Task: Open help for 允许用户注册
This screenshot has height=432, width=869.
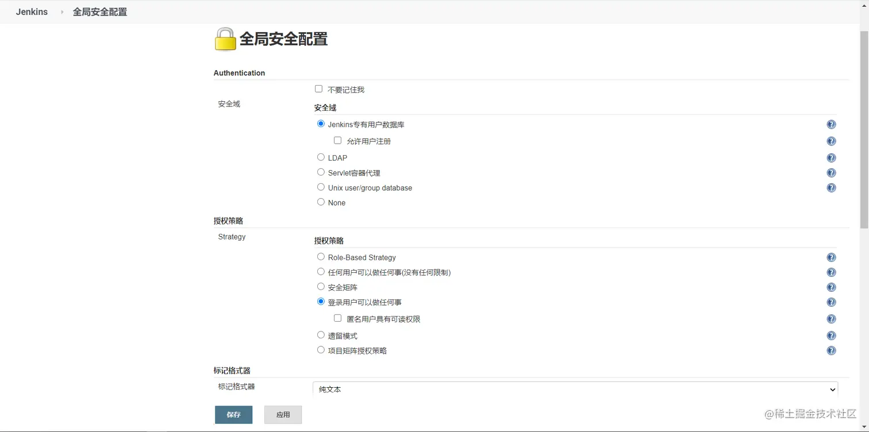Action: (831, 141)
